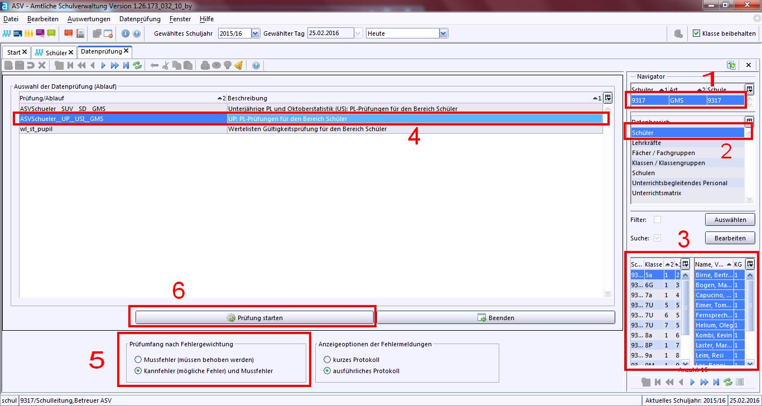Viewport: 762px width, 406px height.
Task: Select the wl_st_pupil check row
Action: pos(311,129)
